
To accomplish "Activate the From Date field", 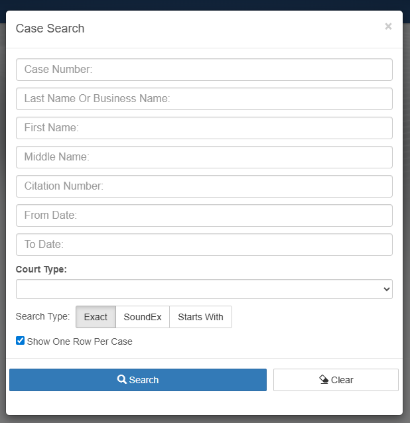I will point(204,215).
